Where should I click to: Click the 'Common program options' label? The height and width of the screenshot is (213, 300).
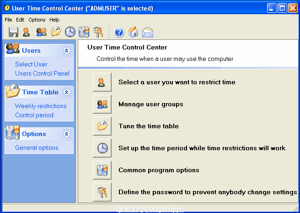click(x=159, y=170)
